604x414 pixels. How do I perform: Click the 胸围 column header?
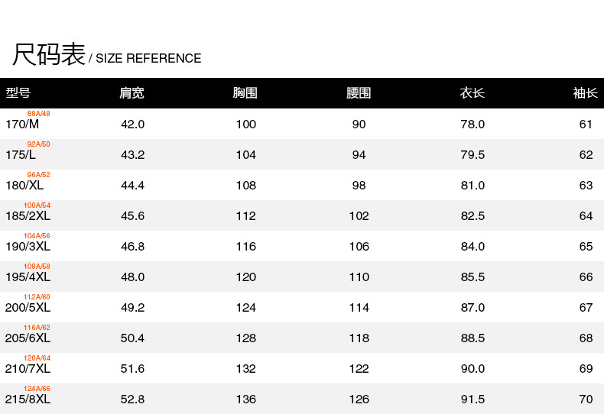coord(245,93)
